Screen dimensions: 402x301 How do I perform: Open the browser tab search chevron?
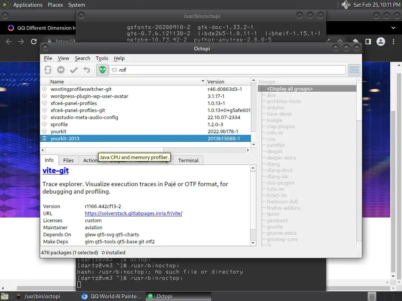click(x=393, y=28)
